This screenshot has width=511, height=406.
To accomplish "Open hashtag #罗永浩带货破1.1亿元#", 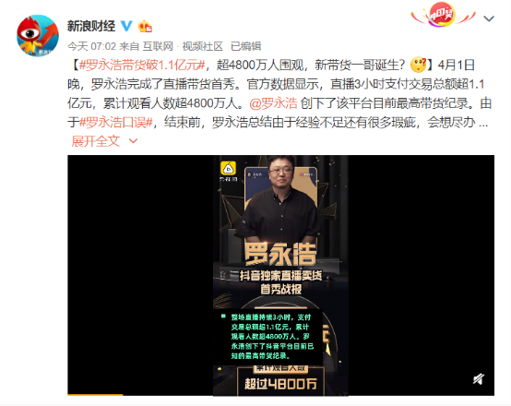I will pos(142,66).
